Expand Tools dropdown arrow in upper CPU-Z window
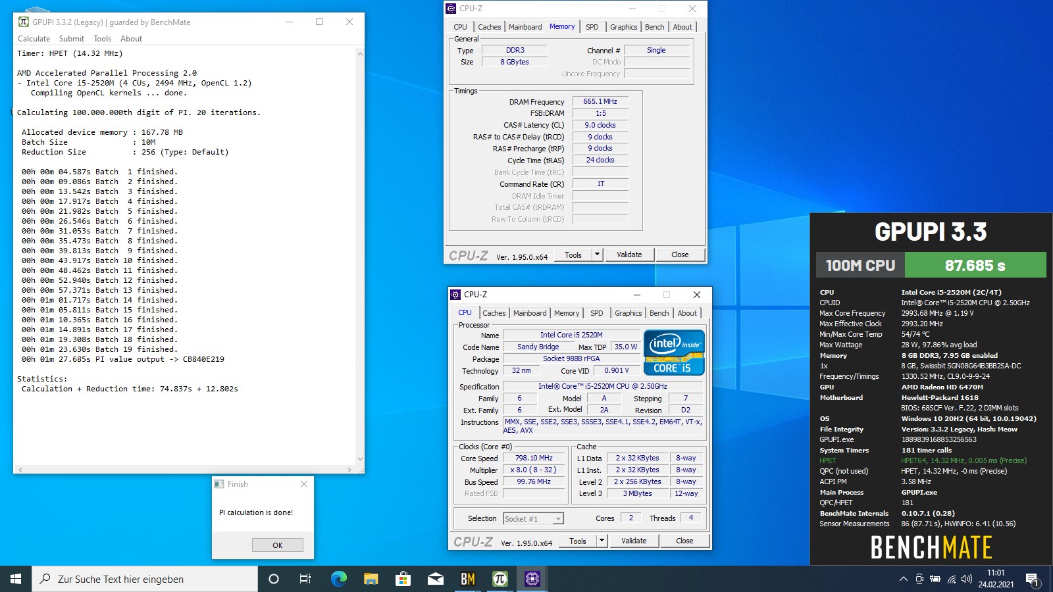The height and width of the screenshot is (592, 1053). pyautogui.click(x=597, y=255)
